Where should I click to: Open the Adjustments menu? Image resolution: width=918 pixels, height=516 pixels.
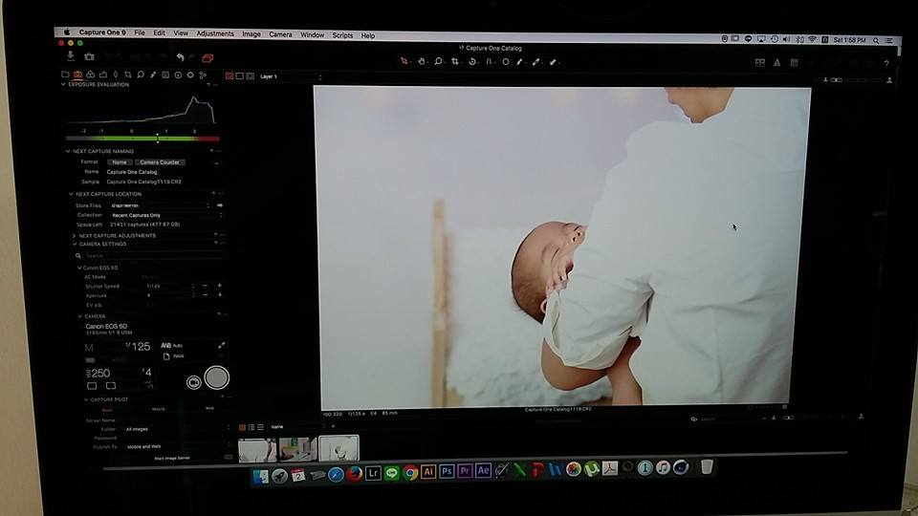click(215, 34)
